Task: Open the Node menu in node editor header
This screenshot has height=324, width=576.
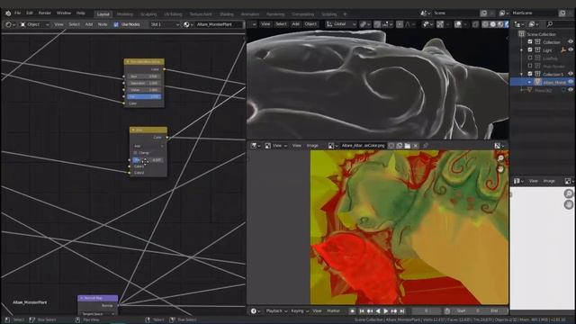Action: (x=103, y=24)
